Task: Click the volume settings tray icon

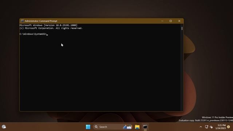Action: coord(211,127)
